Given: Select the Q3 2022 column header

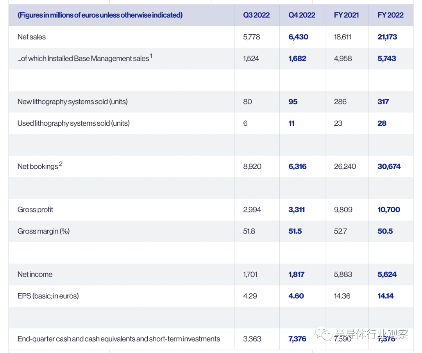Looking at the screenshot, I should pyautogui.click(x=256, y=15).
